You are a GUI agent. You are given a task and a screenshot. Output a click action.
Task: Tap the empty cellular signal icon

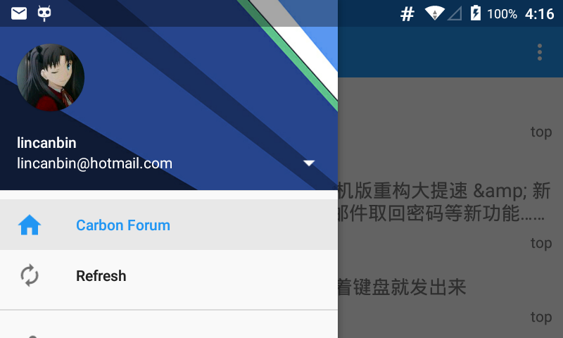455,13
